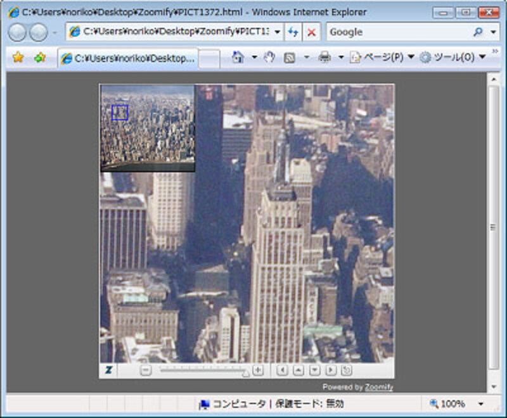This screenshot has height=418, width=507.
Task: Open Favorites Center star icon
Action: click(x=18, y=58)
